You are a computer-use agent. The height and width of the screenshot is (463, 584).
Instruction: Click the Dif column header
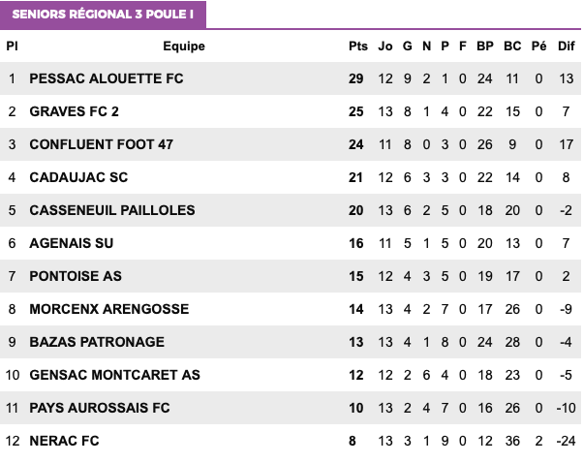click(x=567, y=46)
